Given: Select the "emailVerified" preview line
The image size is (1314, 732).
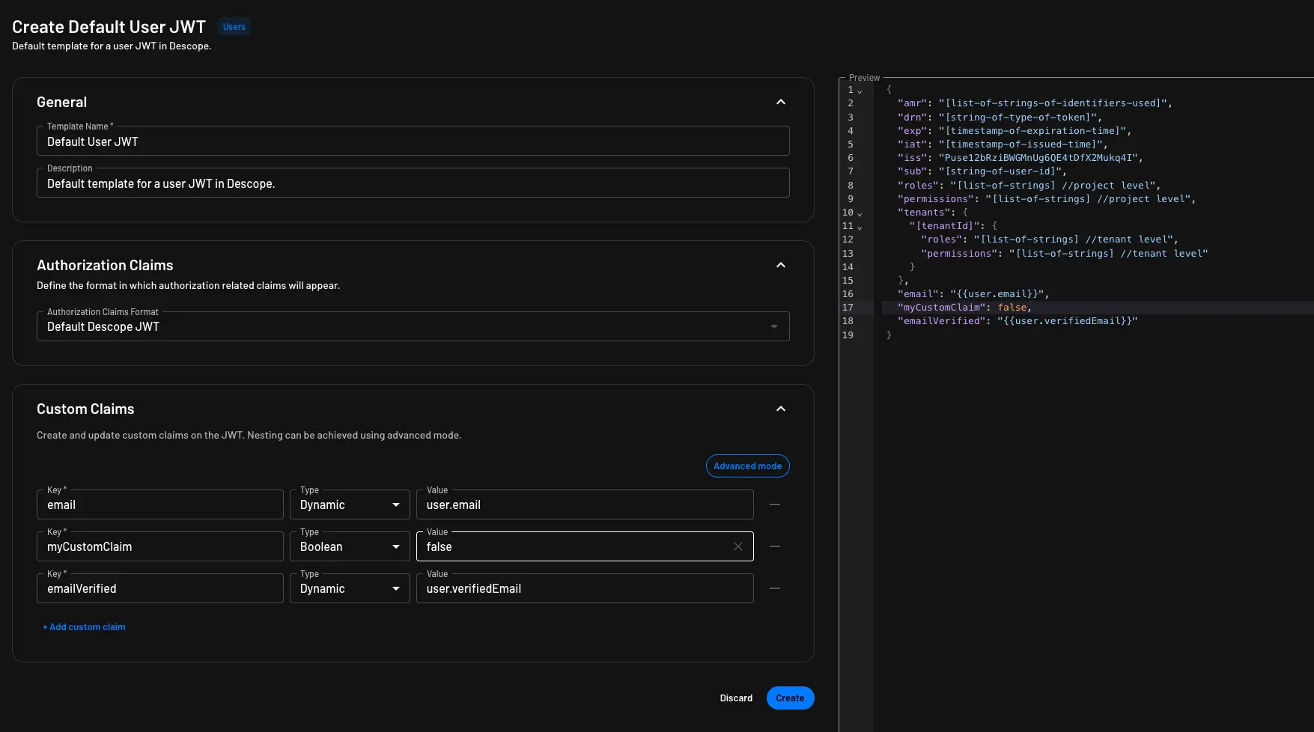Looking at the screenshot, I should pos(1018,321).
